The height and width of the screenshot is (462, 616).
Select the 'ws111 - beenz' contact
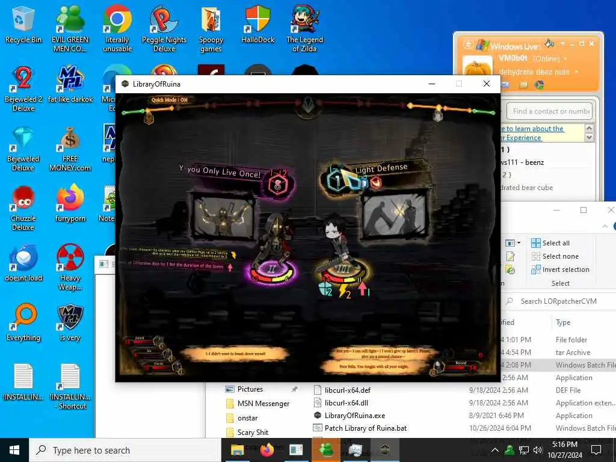523,162
